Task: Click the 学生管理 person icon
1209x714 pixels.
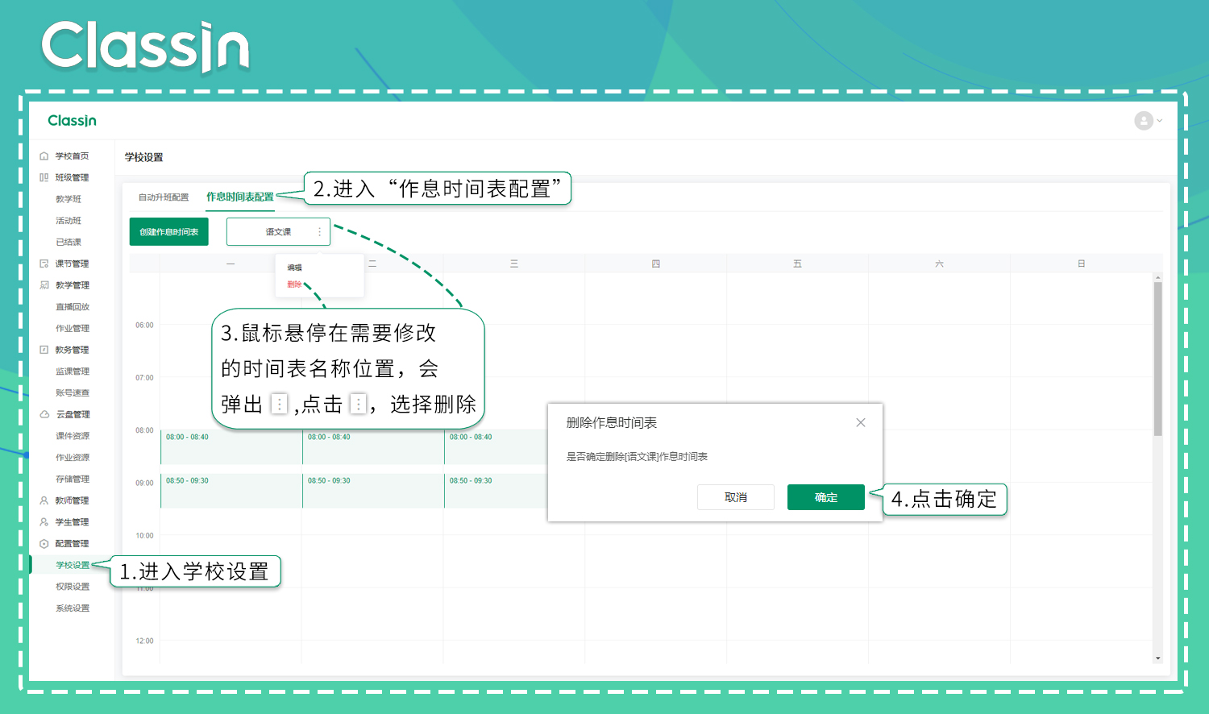Action: pyautogui.click(x=44, y=522)
